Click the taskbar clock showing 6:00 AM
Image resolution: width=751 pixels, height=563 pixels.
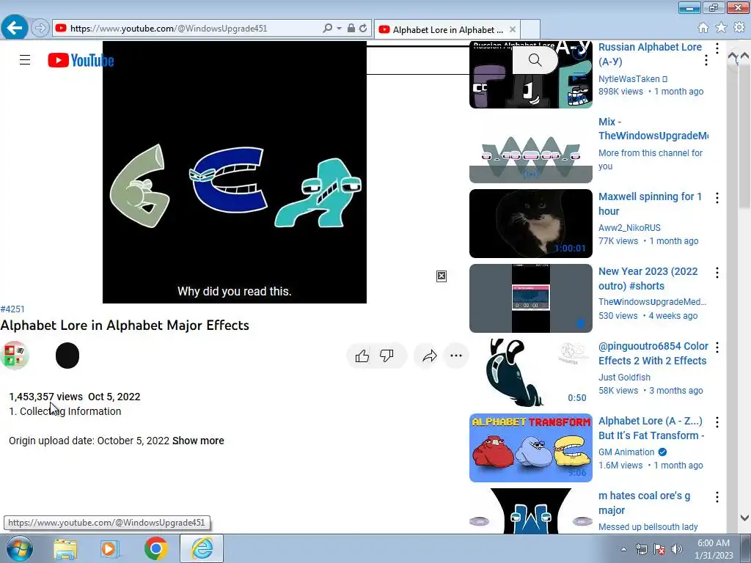coord(714,549)
